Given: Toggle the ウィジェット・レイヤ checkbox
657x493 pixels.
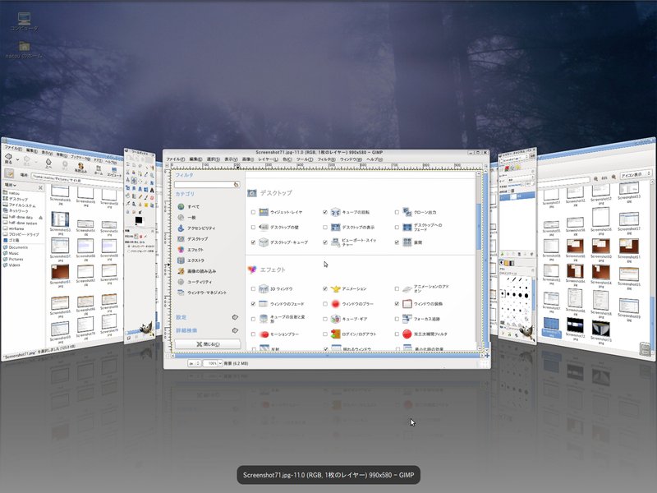Looking at the screenshot, I should pos(253,212).
